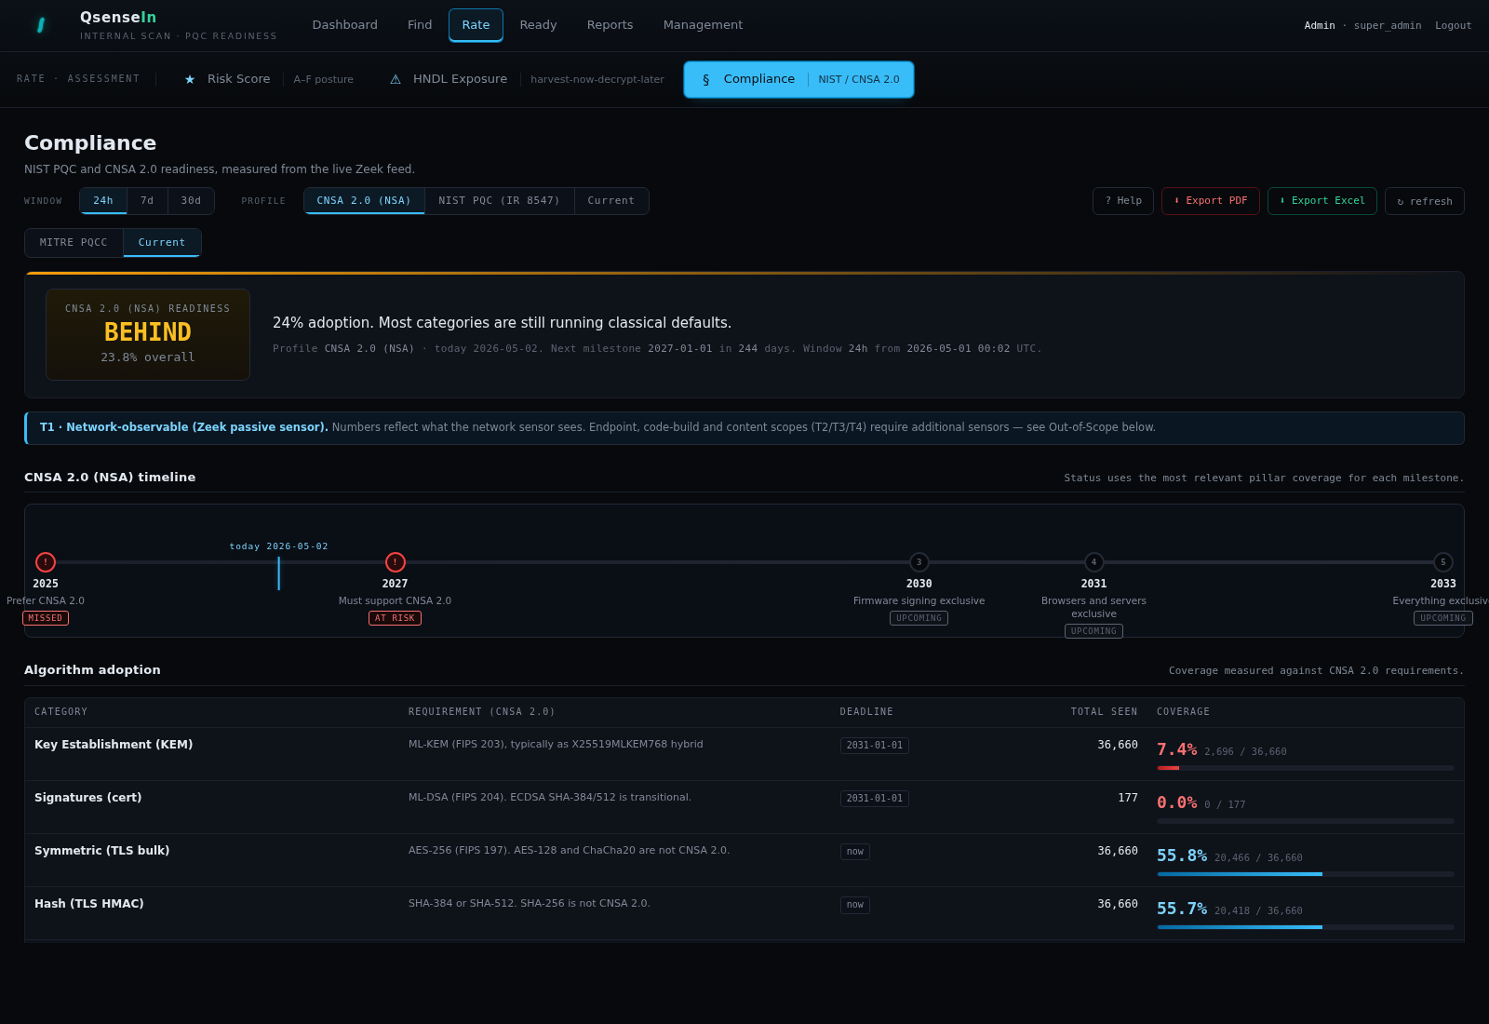Set window to 30d
The image size is (1489, 1024).
coord(191,201)
